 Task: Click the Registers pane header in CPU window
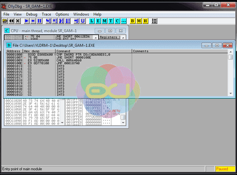[x=110, y=37]
